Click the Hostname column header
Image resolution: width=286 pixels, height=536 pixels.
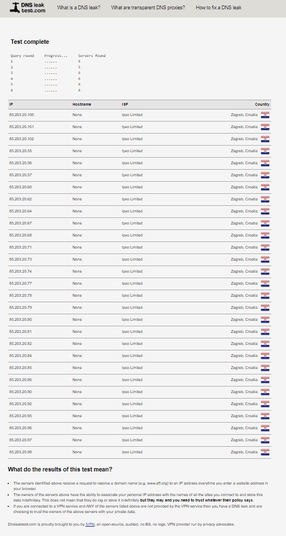[82, 104]
